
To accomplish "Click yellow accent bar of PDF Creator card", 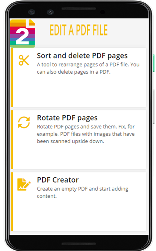I will tap(12, 202).
